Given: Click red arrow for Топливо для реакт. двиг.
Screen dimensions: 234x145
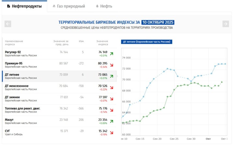Looking at the screenshot, I should 112,110.
